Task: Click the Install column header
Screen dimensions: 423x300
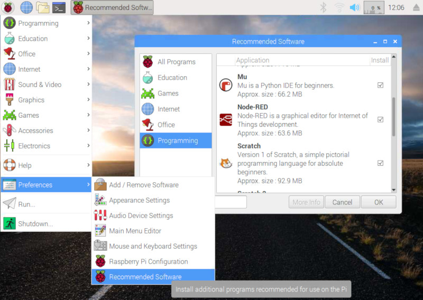Action: [x=380, y=60]
